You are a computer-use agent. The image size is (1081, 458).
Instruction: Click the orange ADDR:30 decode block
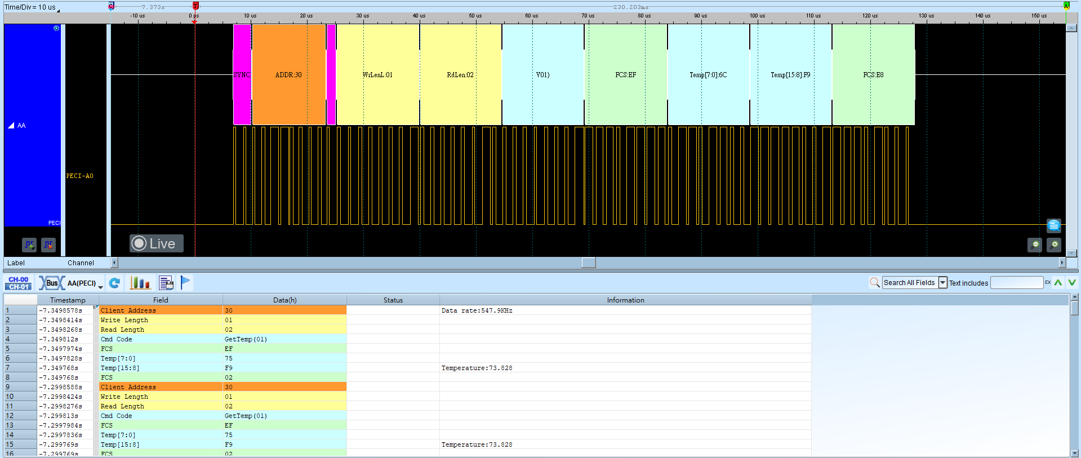point(289,74)
